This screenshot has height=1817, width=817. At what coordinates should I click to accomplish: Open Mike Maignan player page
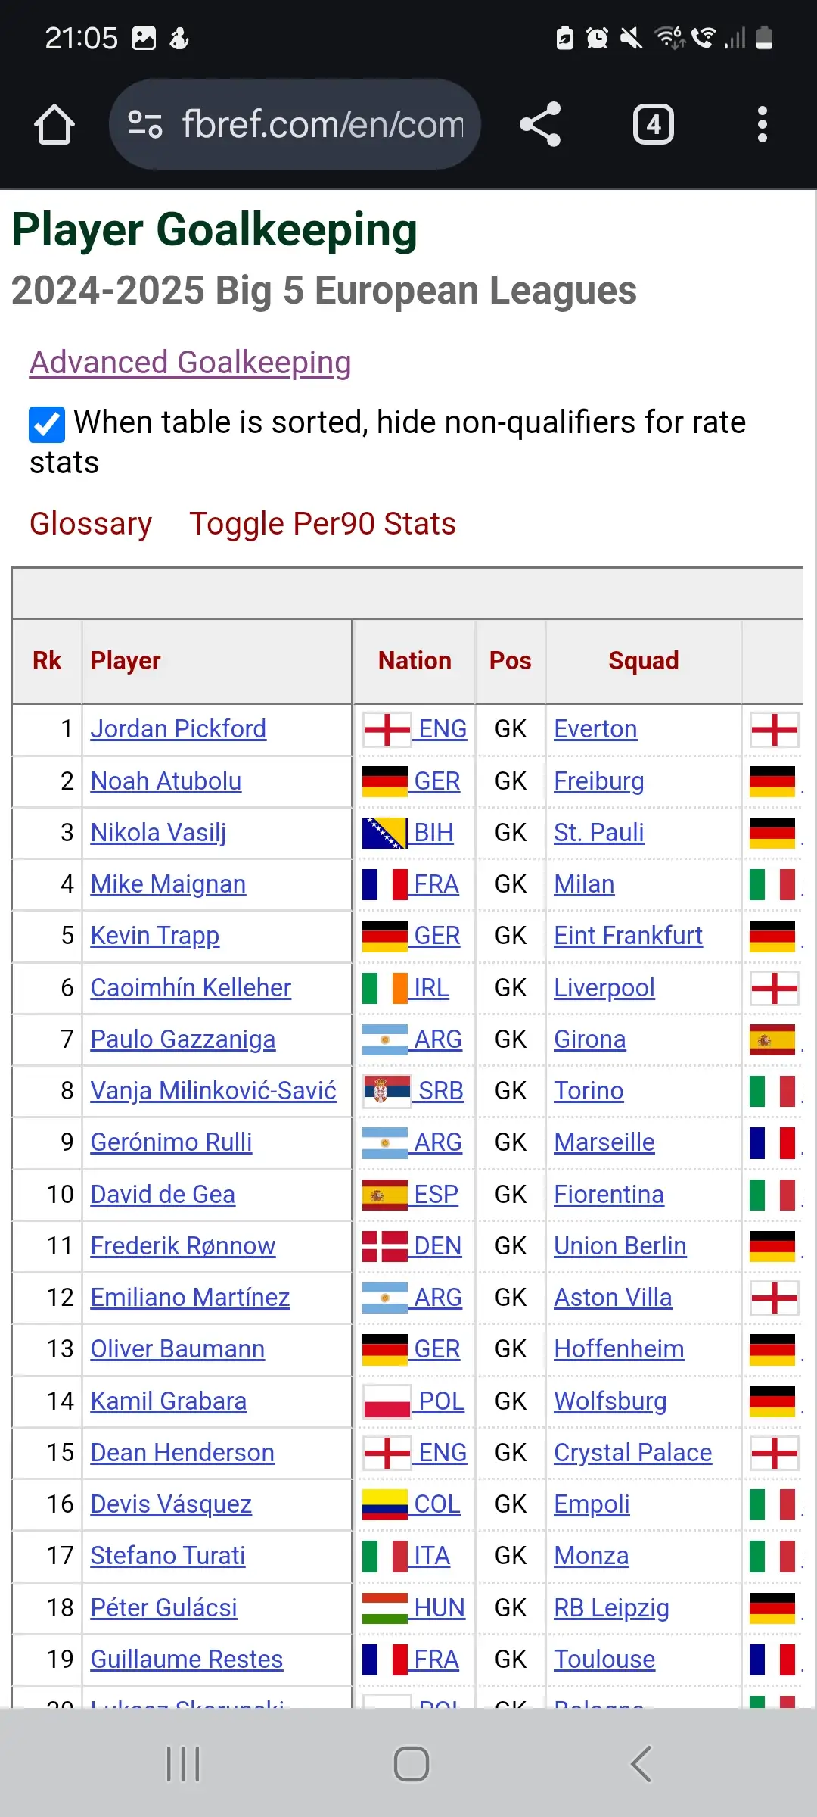click(x=168, y=884)
